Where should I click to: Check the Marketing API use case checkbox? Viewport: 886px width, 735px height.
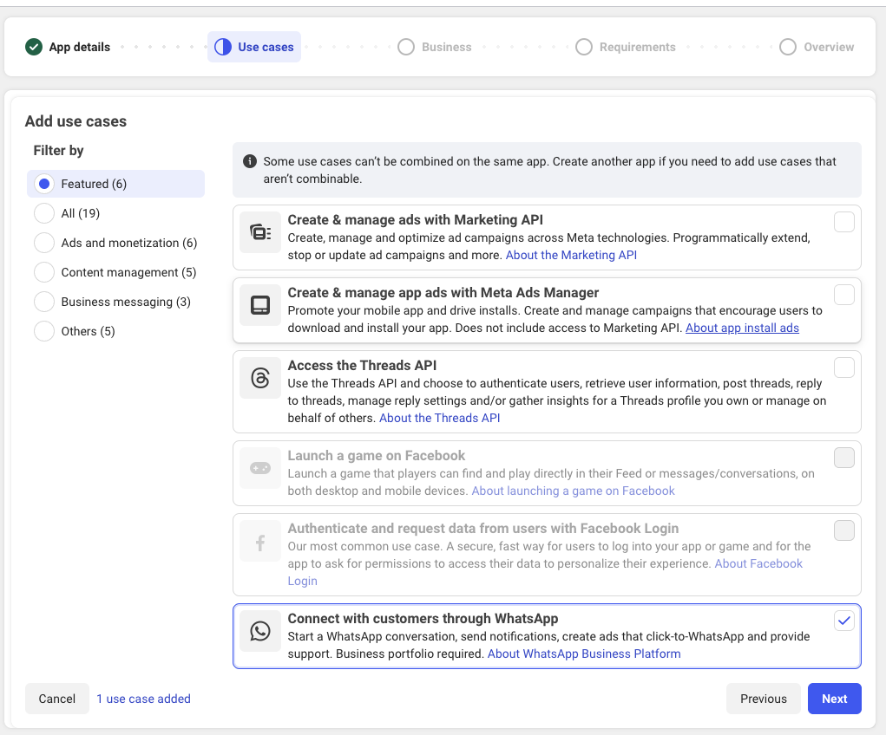tap(843, 223)
